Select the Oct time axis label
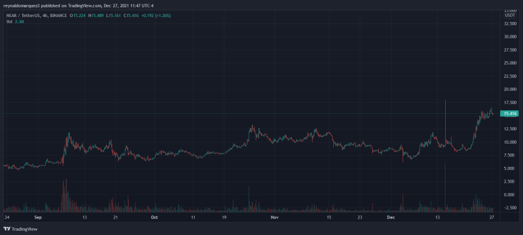This screenshot has height=235, width=523. pyautogui.click(x=154, y=217)
